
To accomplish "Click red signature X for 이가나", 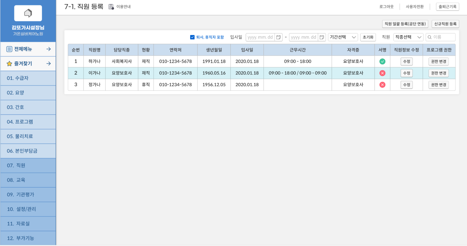I will 382,73.
